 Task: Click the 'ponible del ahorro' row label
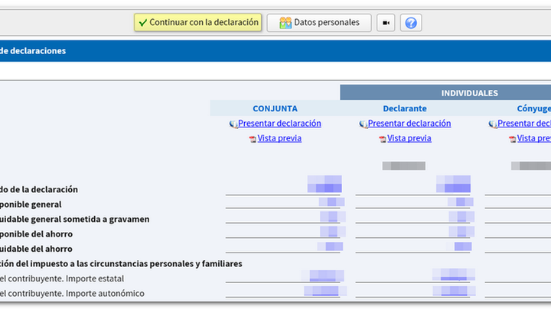pyautogui.click(x=37, y=234)
